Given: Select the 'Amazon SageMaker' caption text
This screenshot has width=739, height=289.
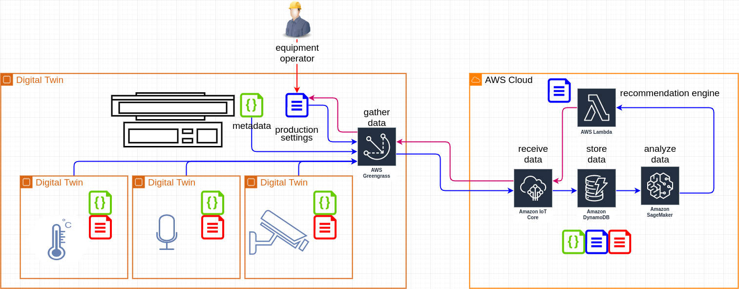Looking at the screenshot, I should (x=660, y=212).
